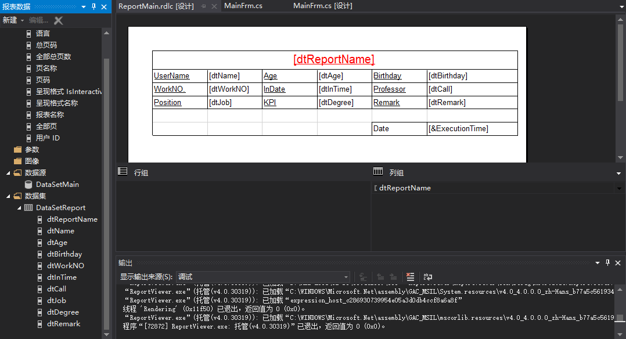Click the 图像 folder icon

pyautogui.click(x=17, y=161)
